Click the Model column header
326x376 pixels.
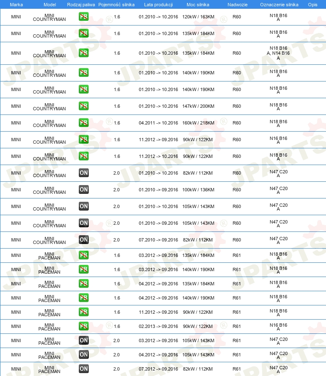click(50, 5)
